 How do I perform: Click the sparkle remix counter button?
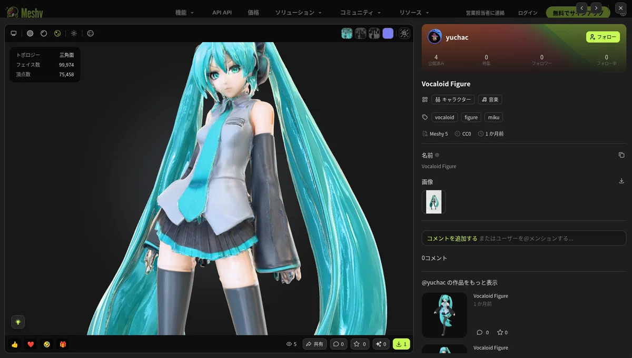[381, 344]
